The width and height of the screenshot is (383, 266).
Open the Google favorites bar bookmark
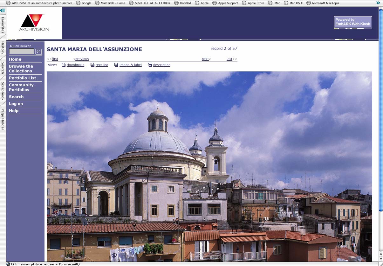[84, 3]
